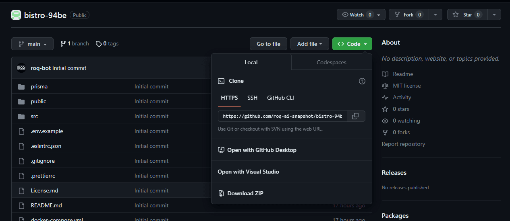
Task: Open the .env.example file name
Action: tap(47, 131)
